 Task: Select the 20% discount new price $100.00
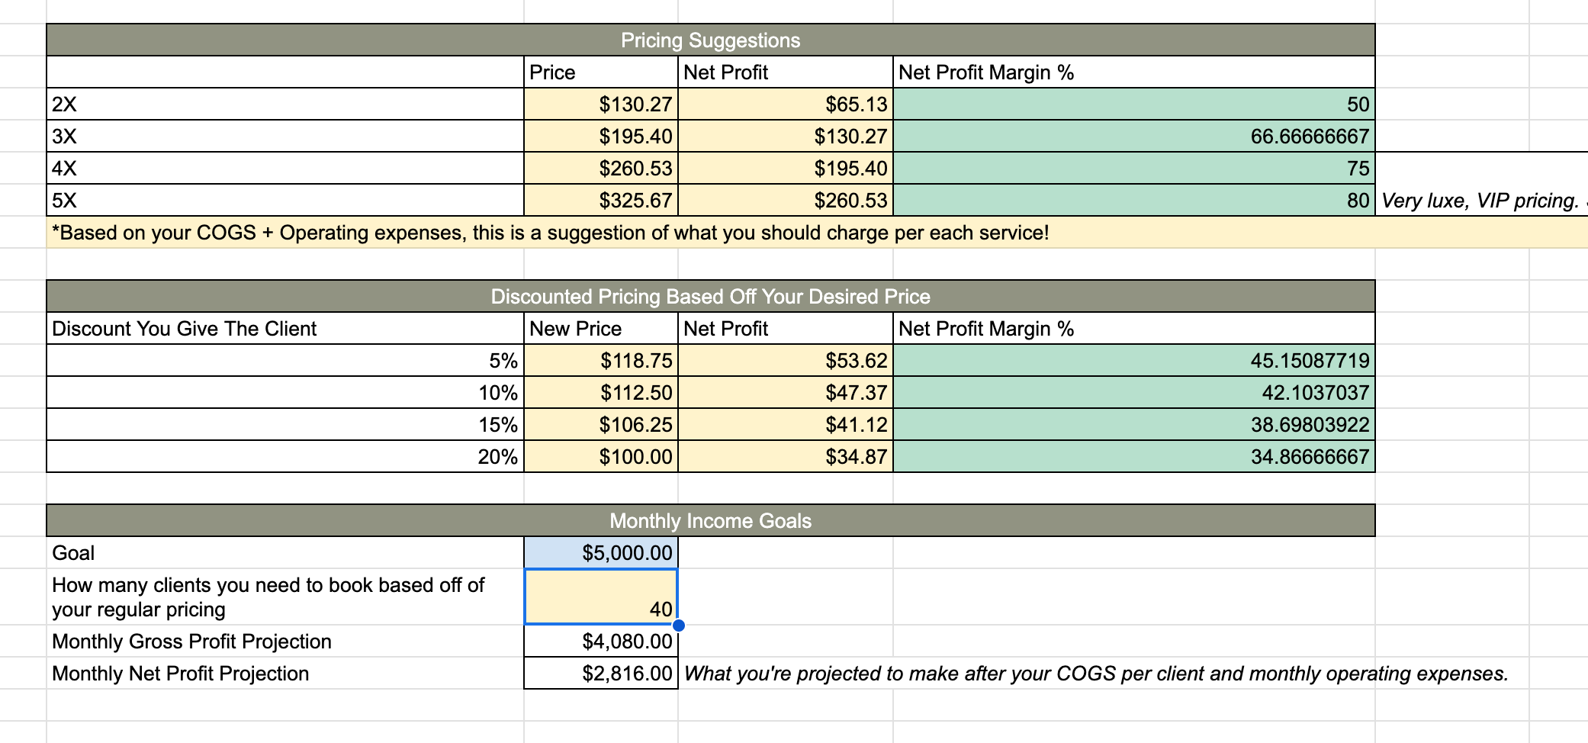[601, 457]
